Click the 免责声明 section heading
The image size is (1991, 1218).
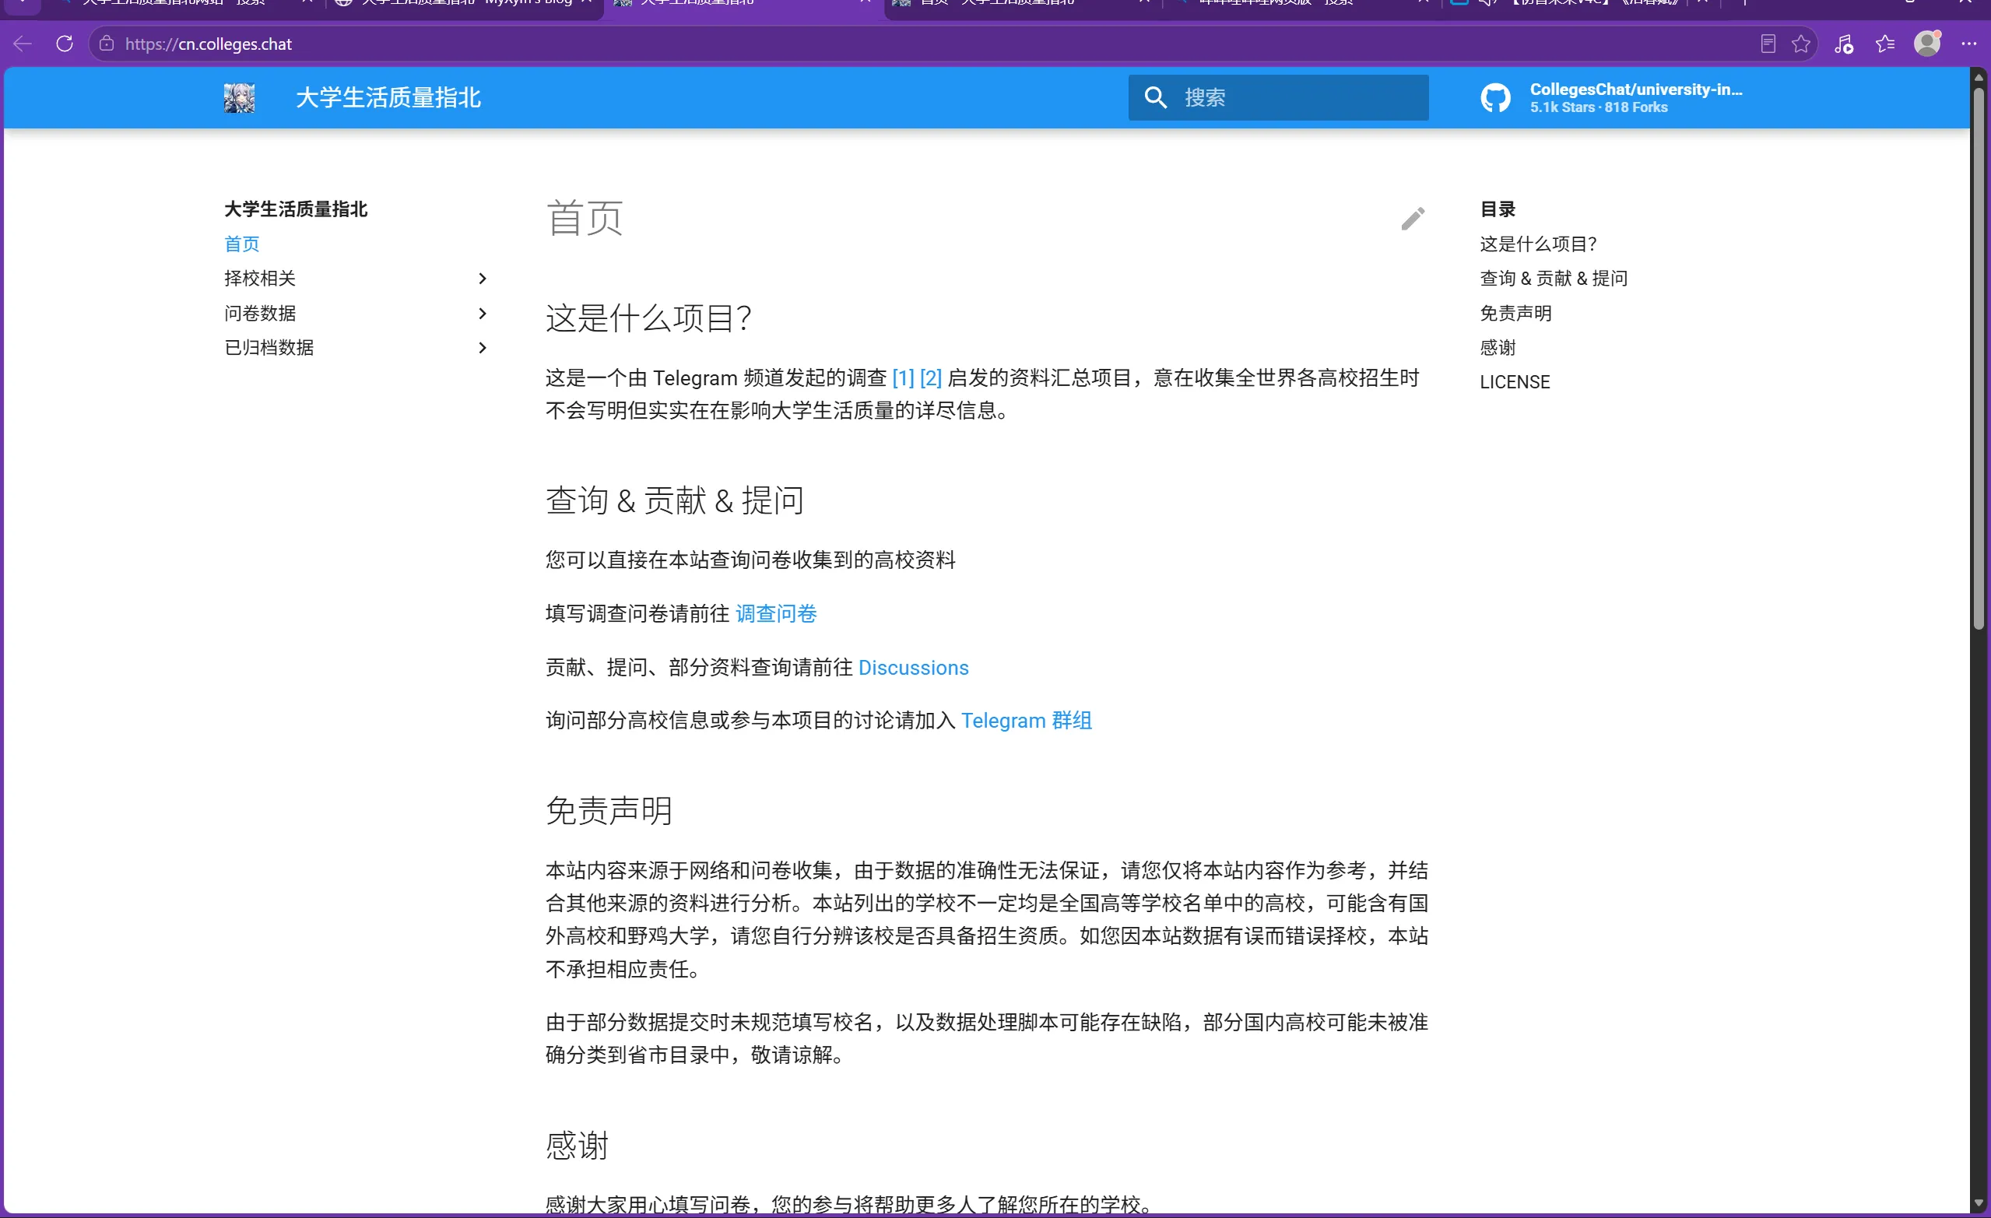(x=609, y=810)
